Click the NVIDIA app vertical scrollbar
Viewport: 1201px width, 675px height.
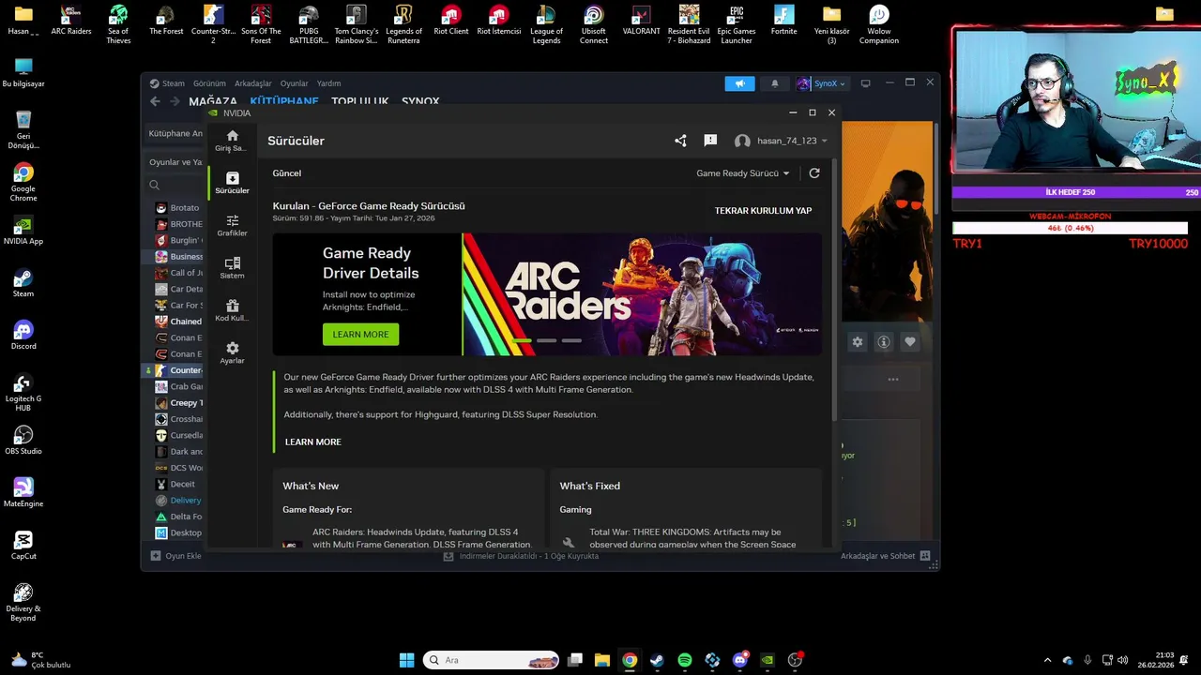point(834,291)
